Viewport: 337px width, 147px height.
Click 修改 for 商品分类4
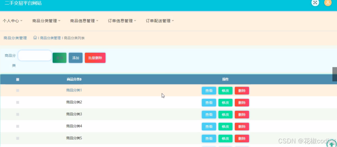point(225,127)
